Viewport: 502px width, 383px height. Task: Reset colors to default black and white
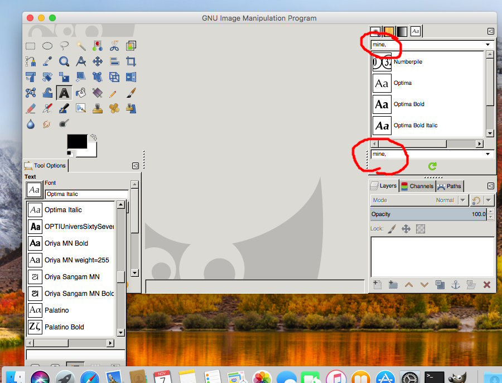pos(70,154)
